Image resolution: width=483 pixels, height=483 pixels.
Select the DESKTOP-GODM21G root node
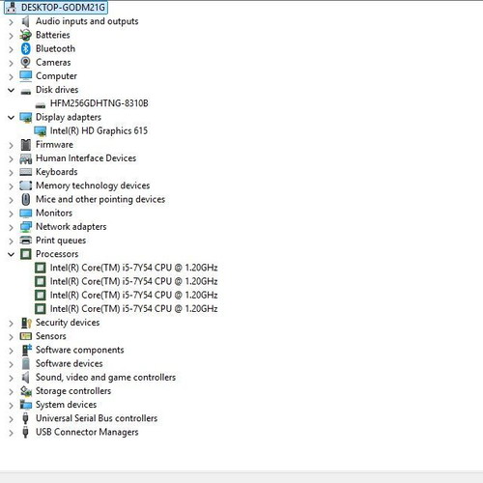pyautogui.click(x=63, y=7)
